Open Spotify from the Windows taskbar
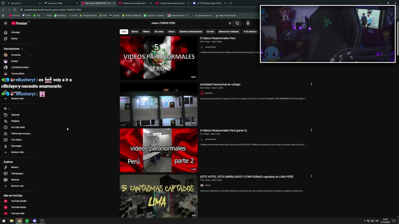 [27, 221]
